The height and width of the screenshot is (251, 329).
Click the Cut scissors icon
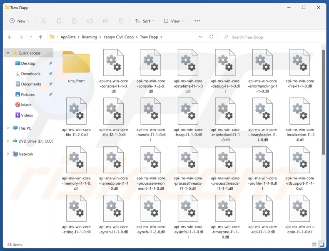tap(43, 21)
